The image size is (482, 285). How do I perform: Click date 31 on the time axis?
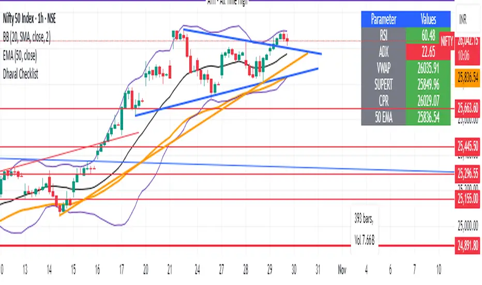[318, 270]
